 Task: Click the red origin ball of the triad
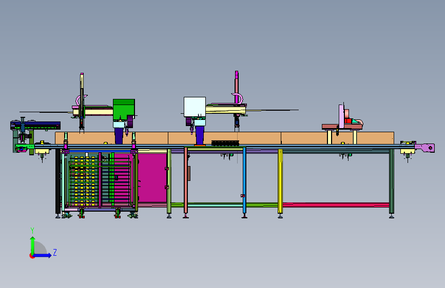[x=32, y=256]
